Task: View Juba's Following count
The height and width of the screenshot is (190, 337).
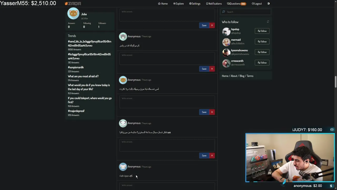Action: 87,25
